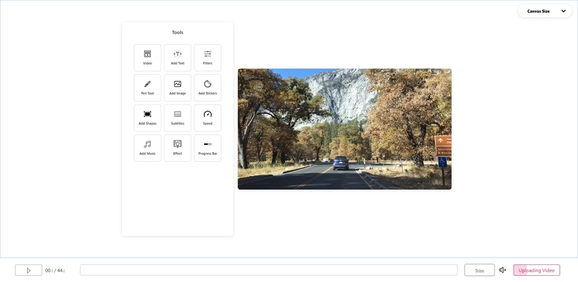Click the Trim button
This screenshot has height=282, width=578.
tap(479, 270)
